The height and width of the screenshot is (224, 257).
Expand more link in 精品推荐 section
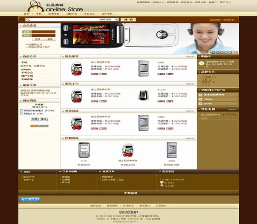[x=190, y=56]
